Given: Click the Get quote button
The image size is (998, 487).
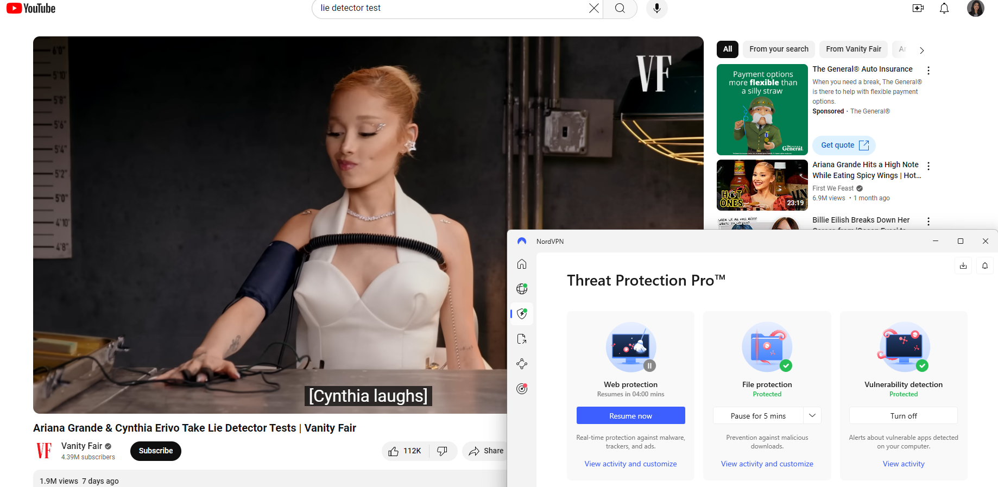Looking at the screenshot, I should tap(844, 145).
